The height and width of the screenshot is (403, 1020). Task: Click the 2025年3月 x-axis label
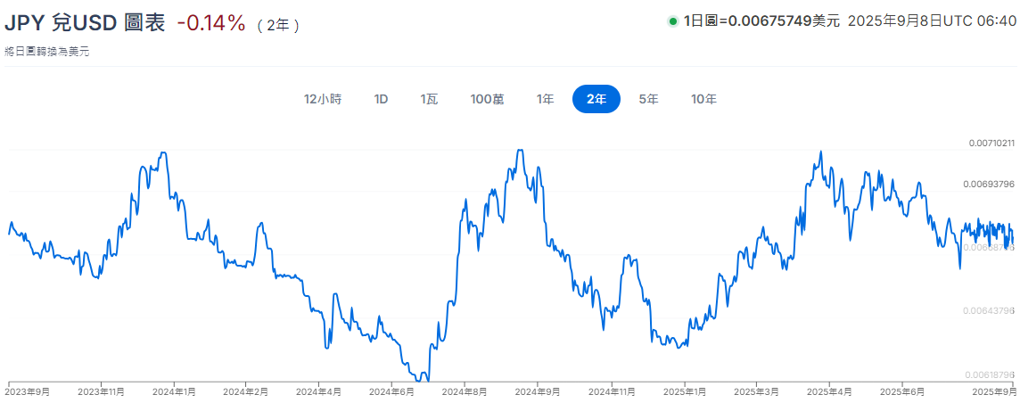coord(757,392)
